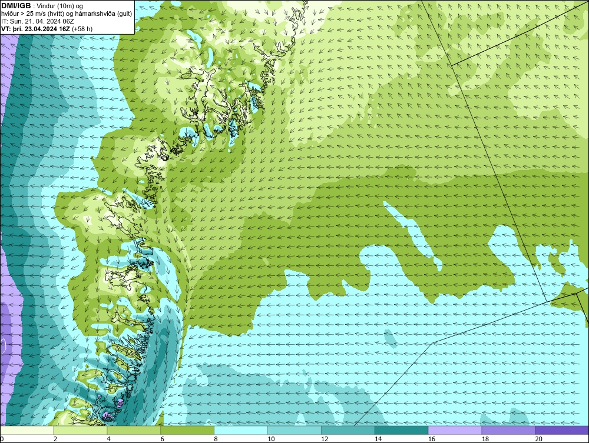The image size is (589, 443).
Task: Click the legend scale value '20'
Action: pyautogui.click(x=539, y=439)
